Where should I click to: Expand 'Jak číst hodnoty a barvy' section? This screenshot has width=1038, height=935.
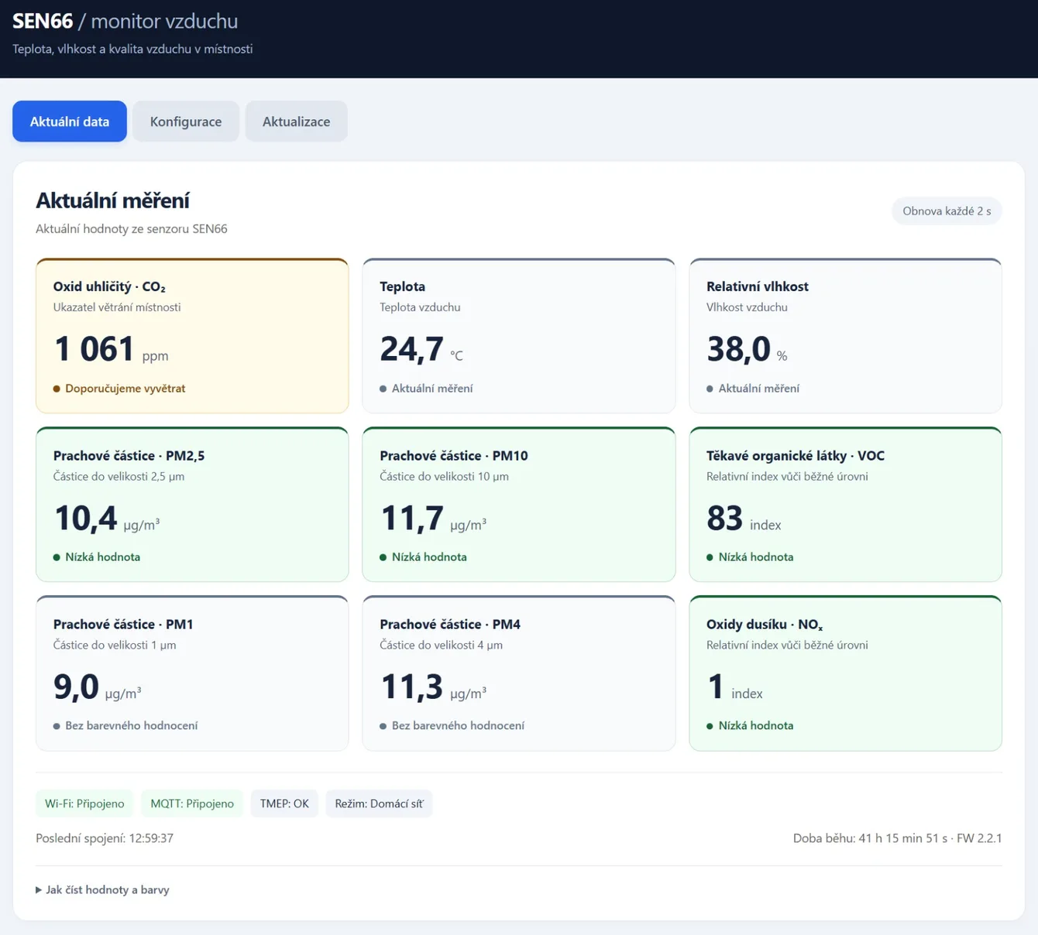click(x=107, y=890)
